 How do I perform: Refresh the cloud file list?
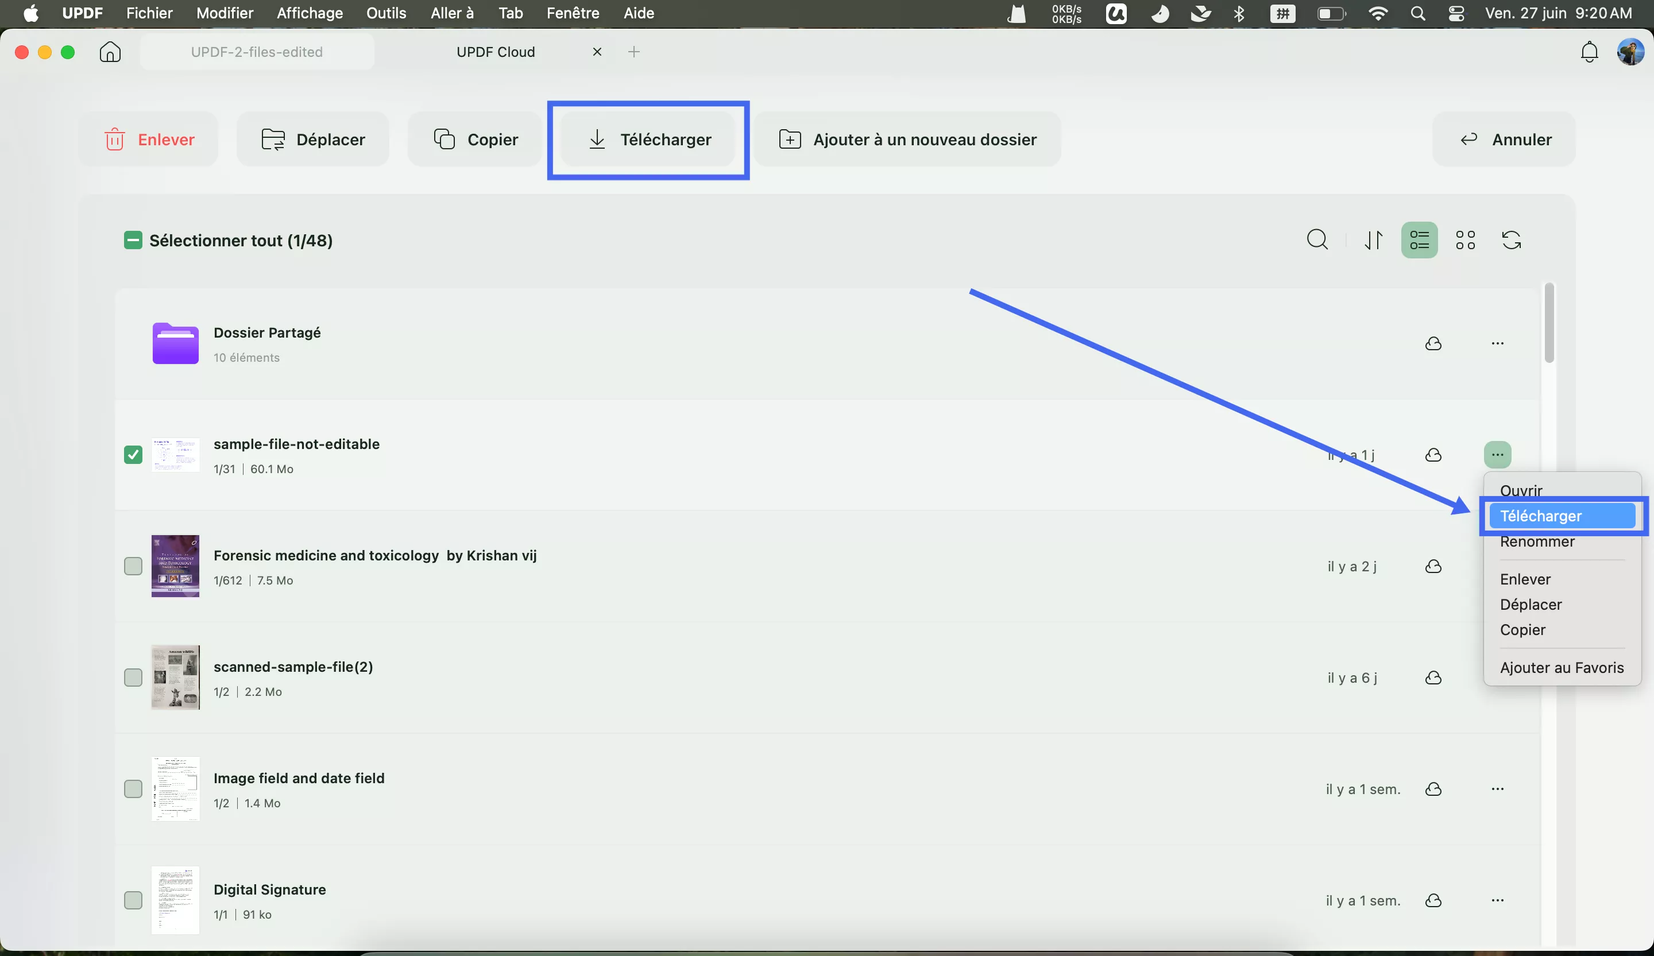click(1511, 240)
